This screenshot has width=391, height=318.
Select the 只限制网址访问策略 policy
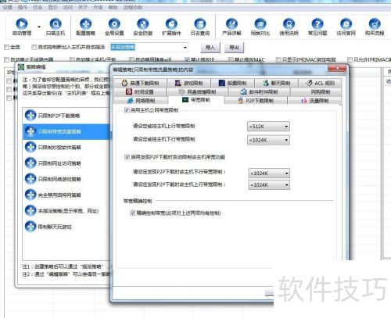click(66, 163)
